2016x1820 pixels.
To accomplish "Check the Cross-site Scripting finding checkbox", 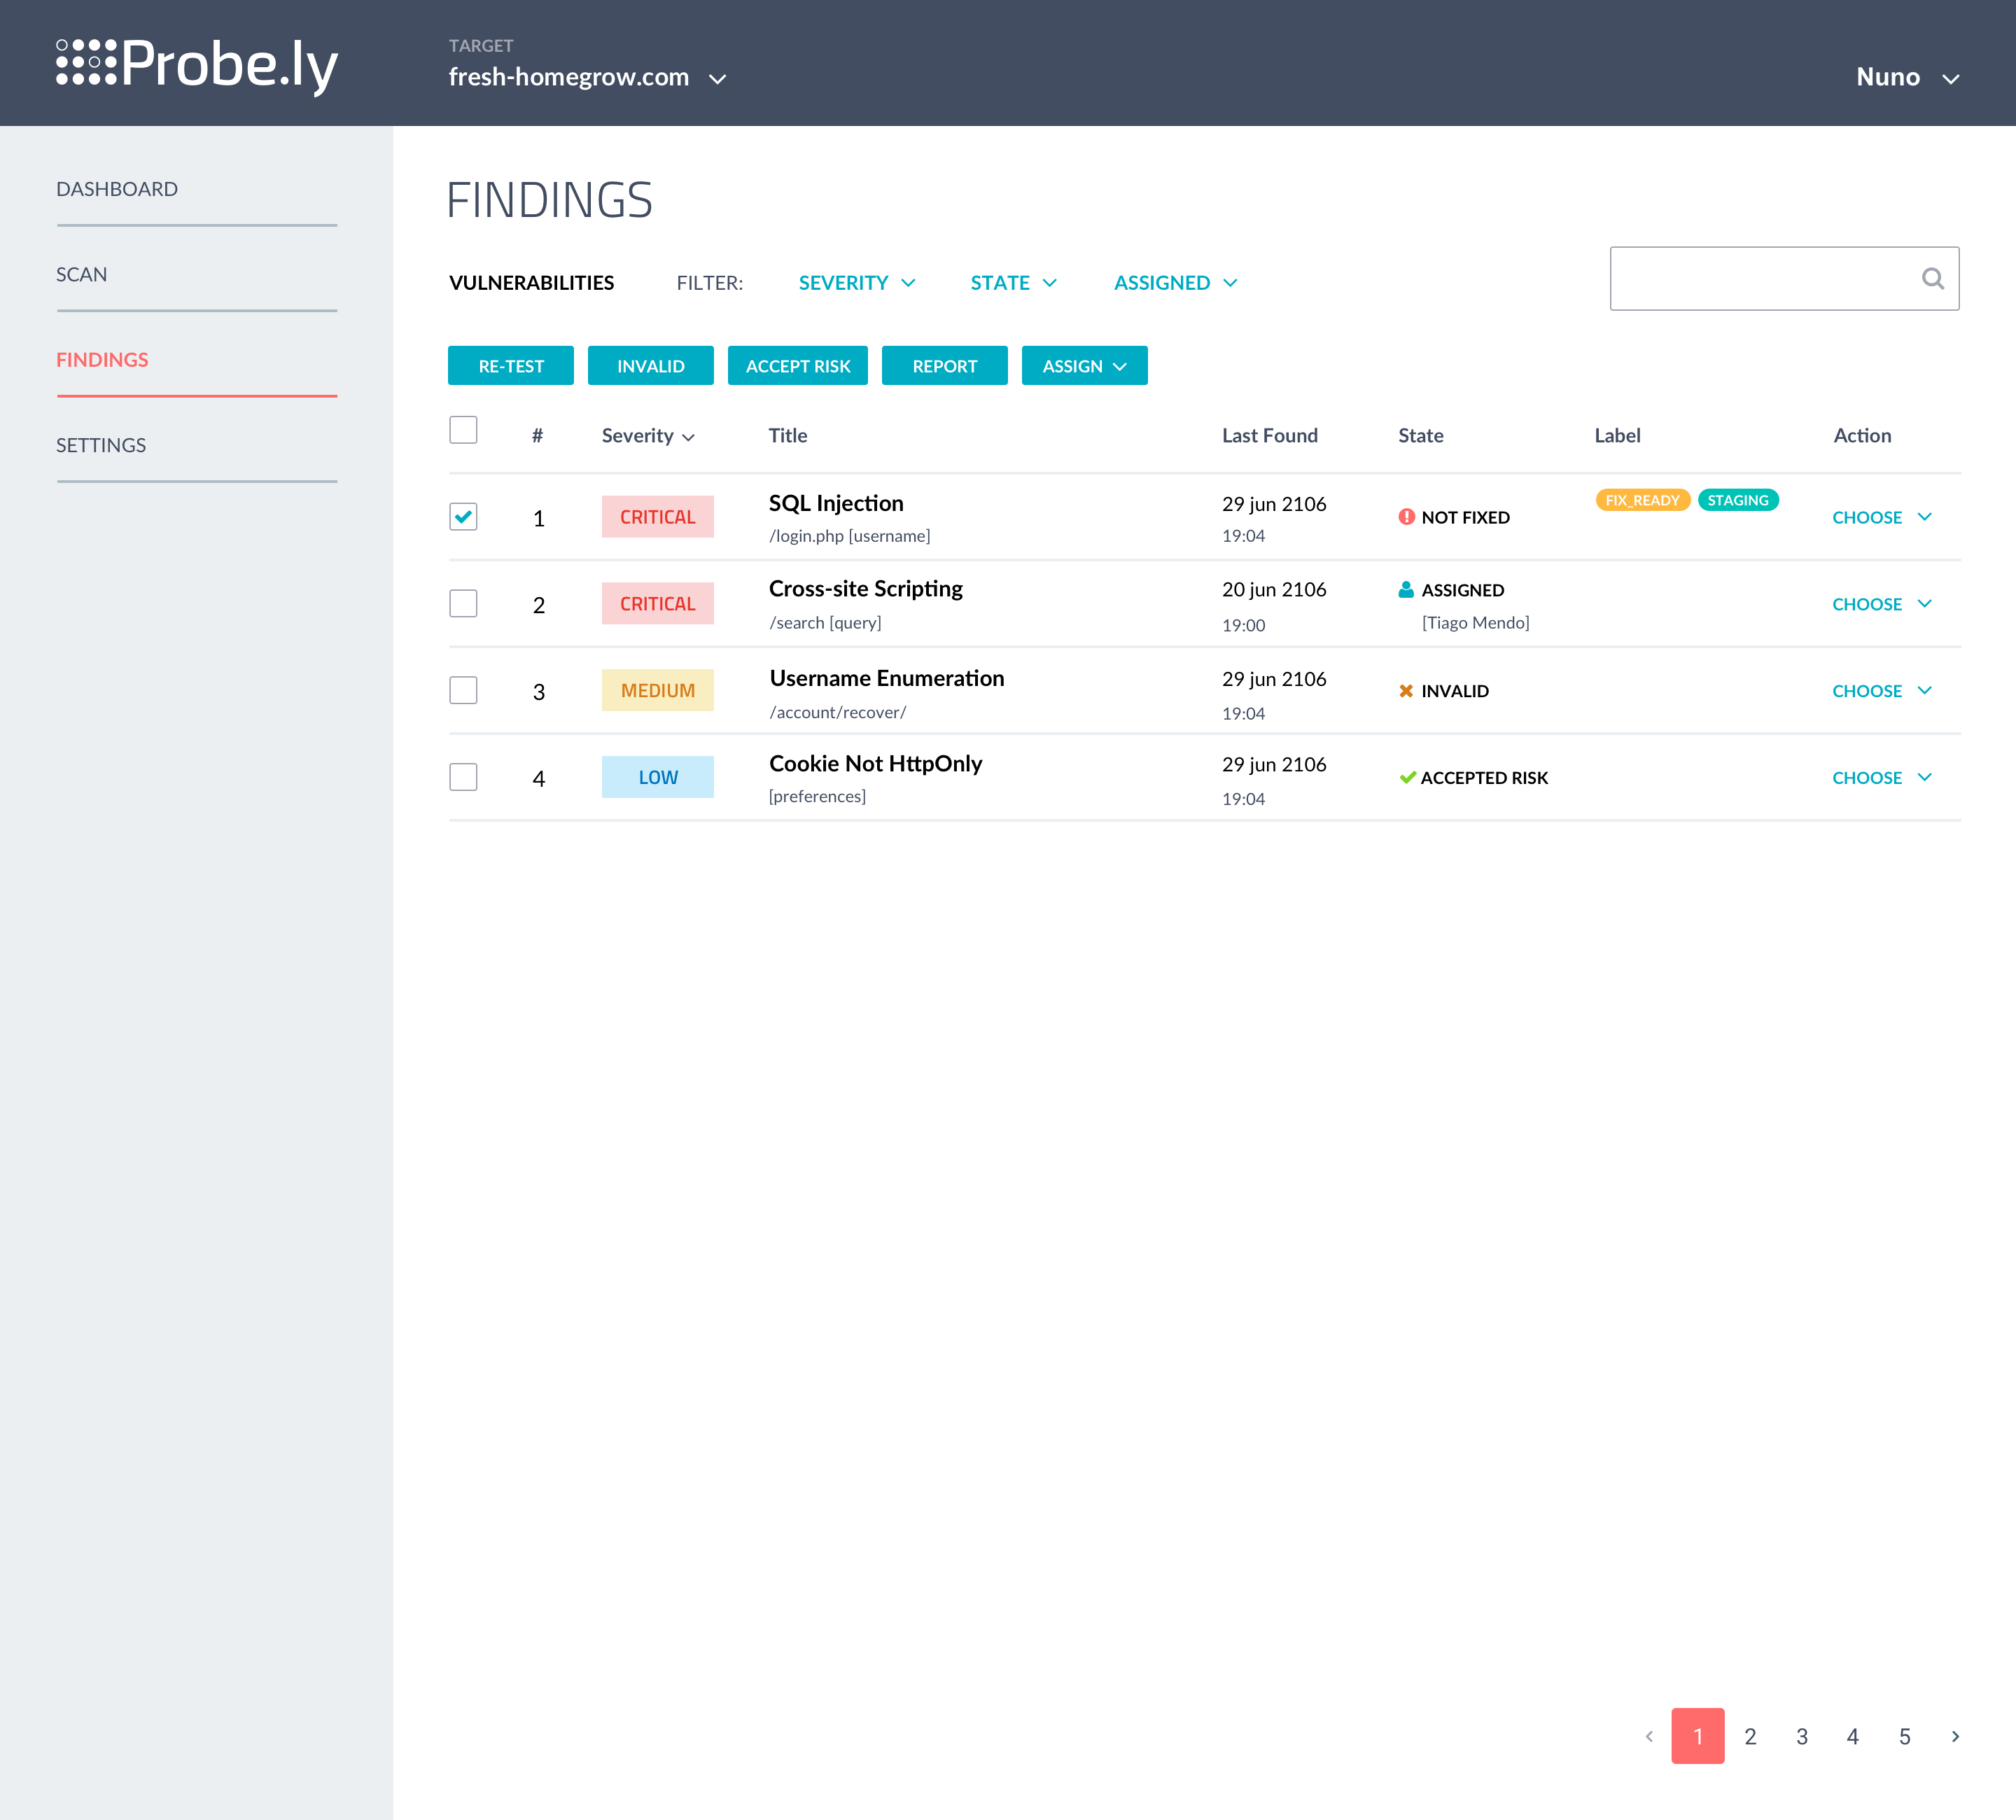I will 463,603.
